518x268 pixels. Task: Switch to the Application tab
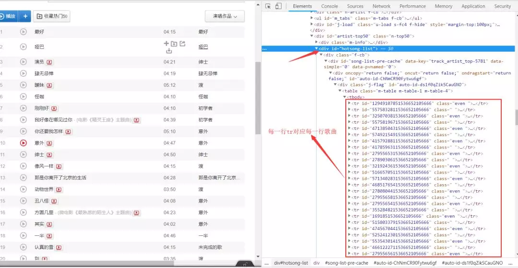[473, 6]
